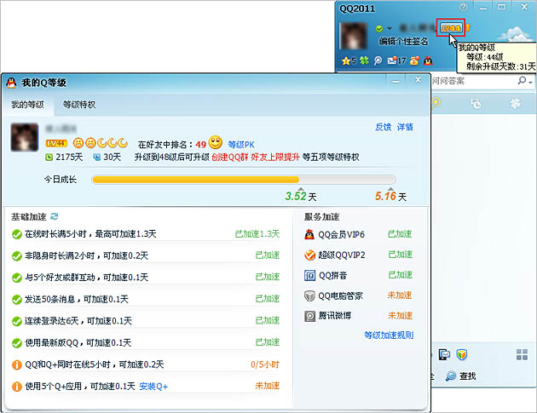Viewport: 537px width, 413px height.
Task: Open the 等级加速规则 link
Action: pos(389,336)
